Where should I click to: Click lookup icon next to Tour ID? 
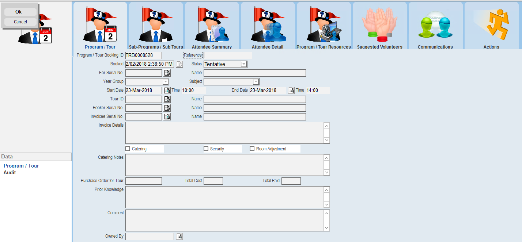click(x=167, y=99)
